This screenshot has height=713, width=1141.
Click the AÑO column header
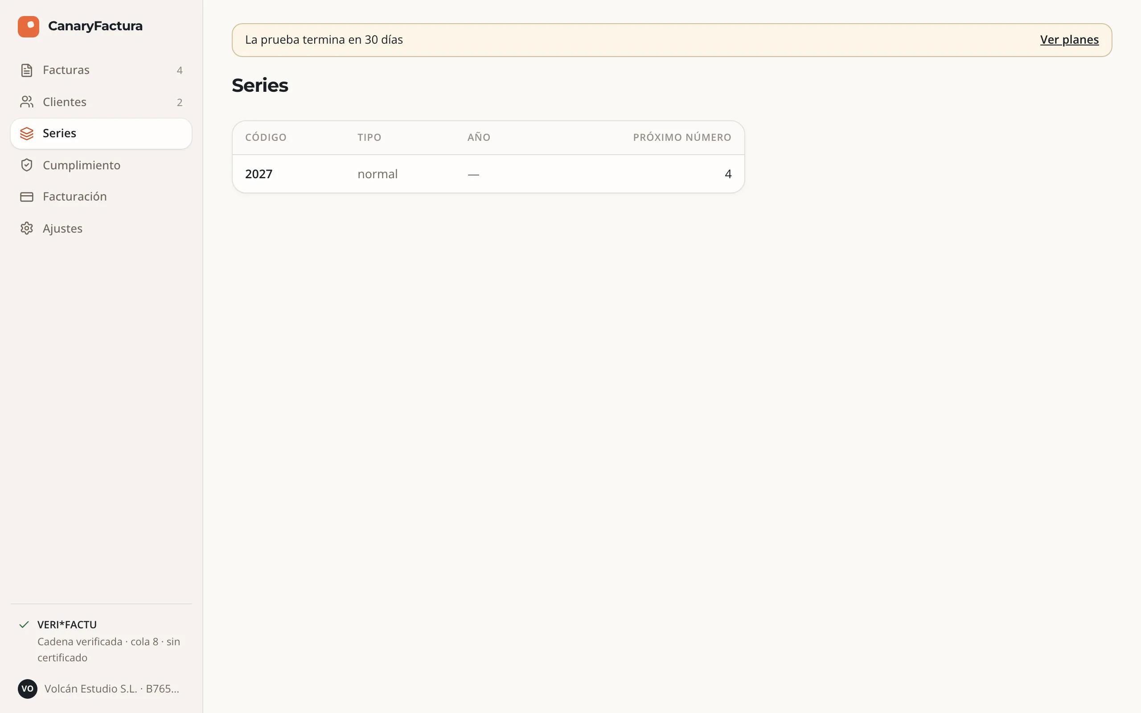(479, 137)
